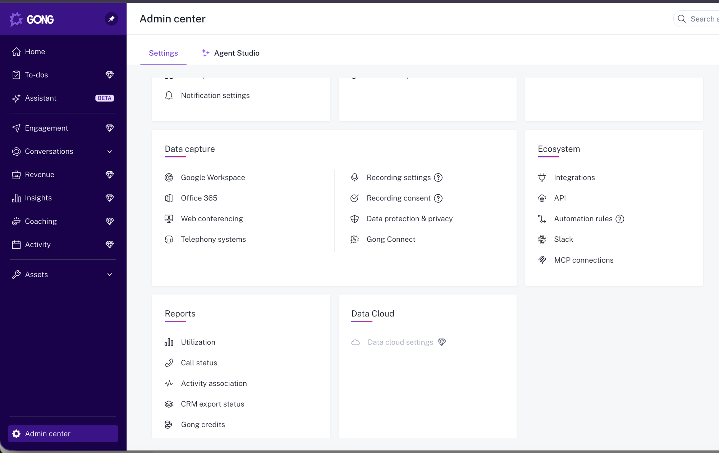The height and width of the screenshot is (453, 719).
Task: Click the search magnifier icon
Action: (682, 19)
